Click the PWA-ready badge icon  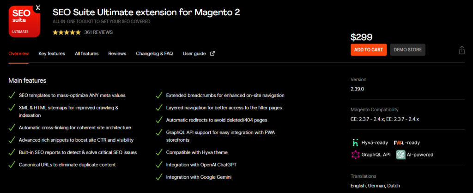coord(400,143)
